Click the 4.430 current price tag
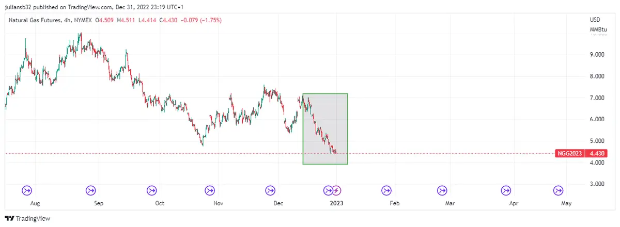This screenshot has height=227, width=620. pos(597,153)
